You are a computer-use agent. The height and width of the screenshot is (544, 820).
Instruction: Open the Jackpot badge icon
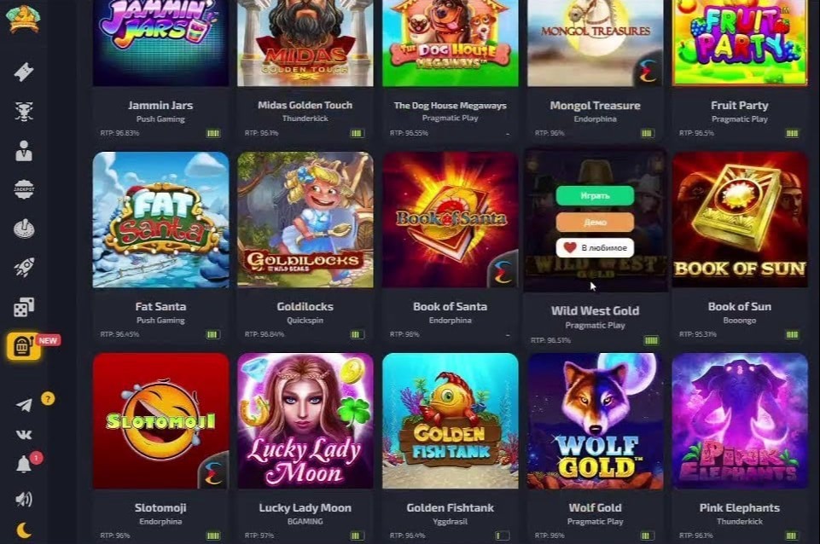pyautogui.click(x=24, y=189)
